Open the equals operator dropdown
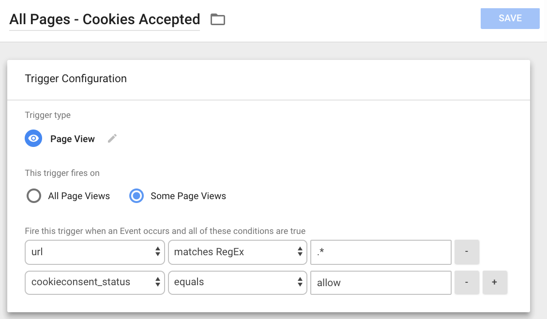Viewport: 547px width, 319px height. [238, 282]
